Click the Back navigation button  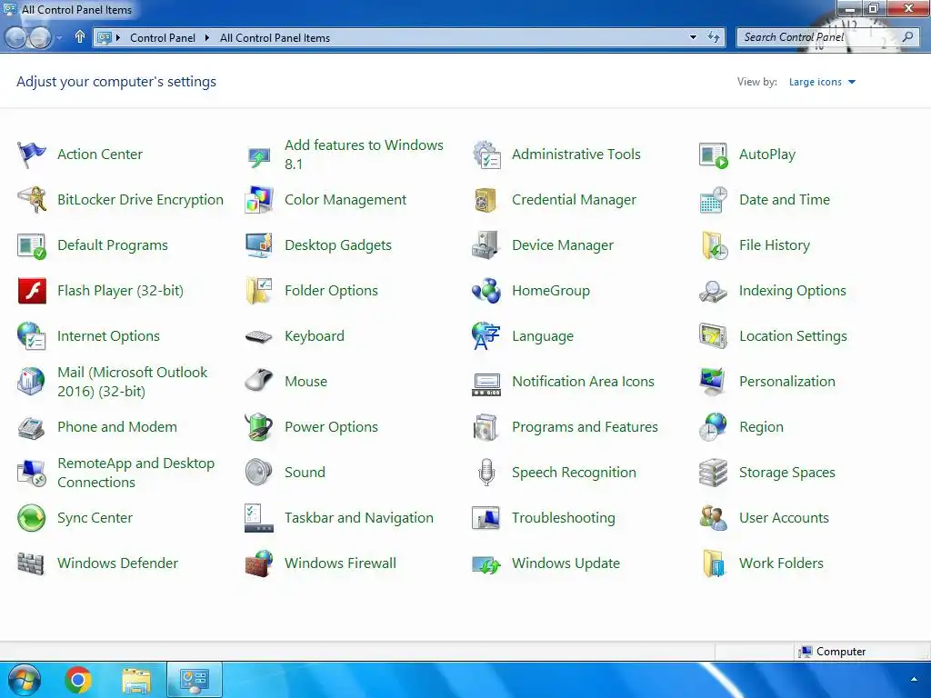[x=15, y=37]
